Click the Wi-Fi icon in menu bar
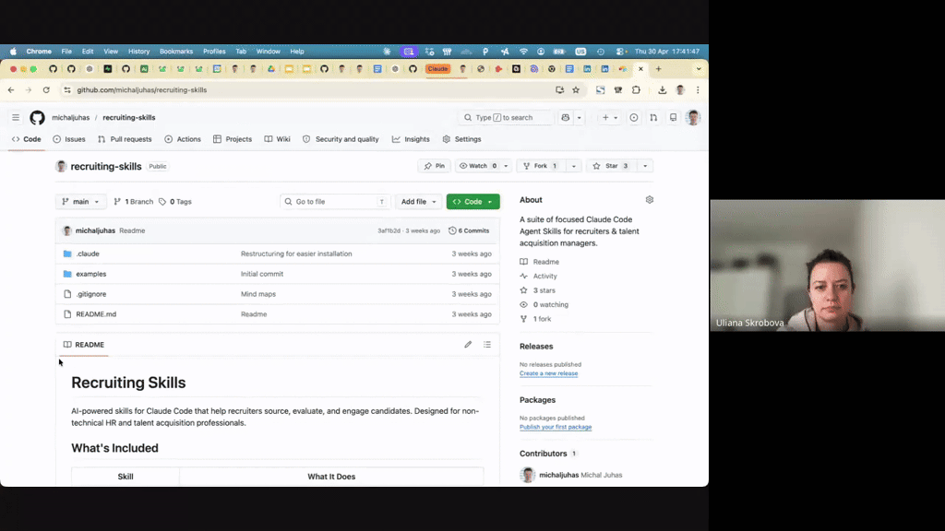This screenshot has height=531, width=945. (x=523, y=52)
